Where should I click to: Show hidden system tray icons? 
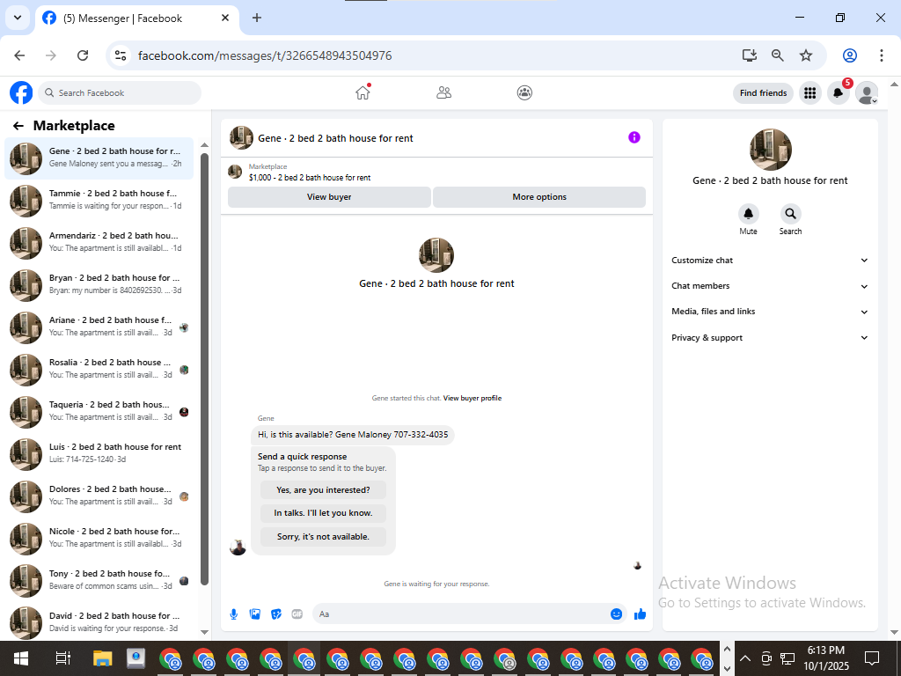click(x=744, y=658)
